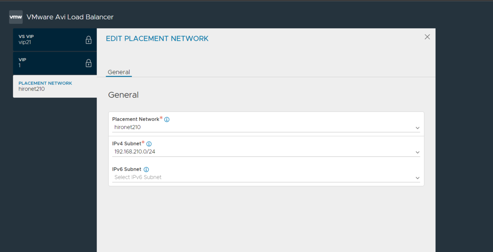Click the lock icon on VS VIP panel

(88, 40)
